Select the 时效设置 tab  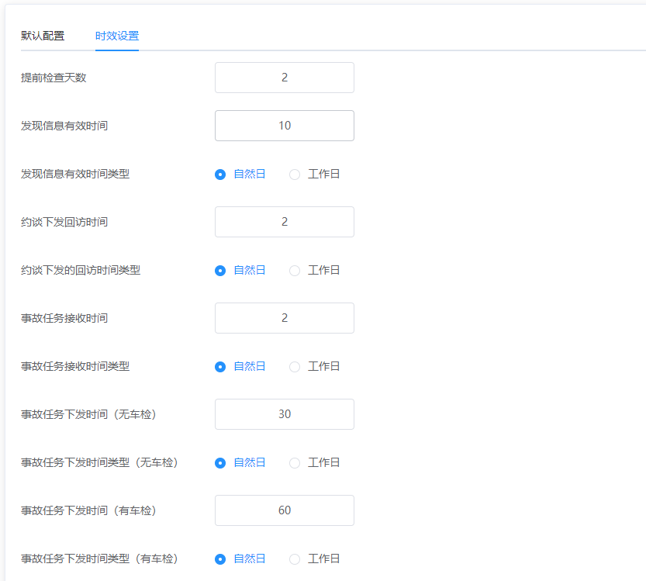(x=117, y=36)
